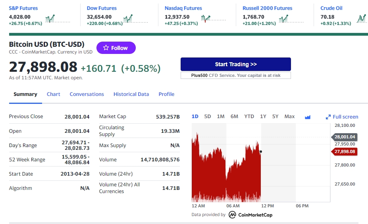Click the star icon in Follow button

(106, 48)
